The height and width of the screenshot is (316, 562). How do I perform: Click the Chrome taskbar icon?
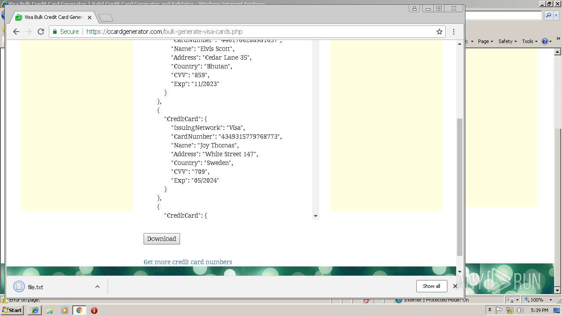(79, 310)
